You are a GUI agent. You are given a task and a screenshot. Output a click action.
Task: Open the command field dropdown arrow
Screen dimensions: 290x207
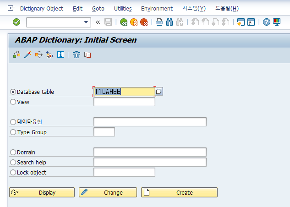coord(86,22)
